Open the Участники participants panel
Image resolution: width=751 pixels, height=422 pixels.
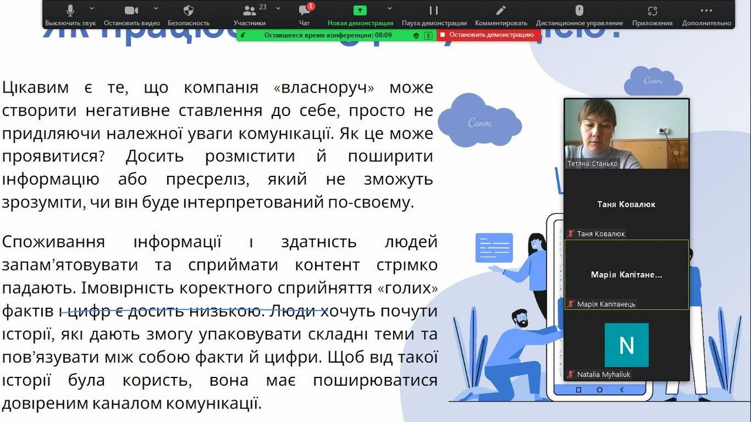(249, 15)
